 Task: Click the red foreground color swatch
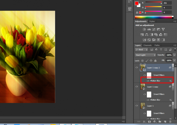pos(137,3)
